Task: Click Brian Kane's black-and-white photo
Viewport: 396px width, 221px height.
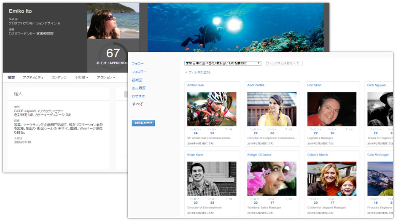Action: 212,178
